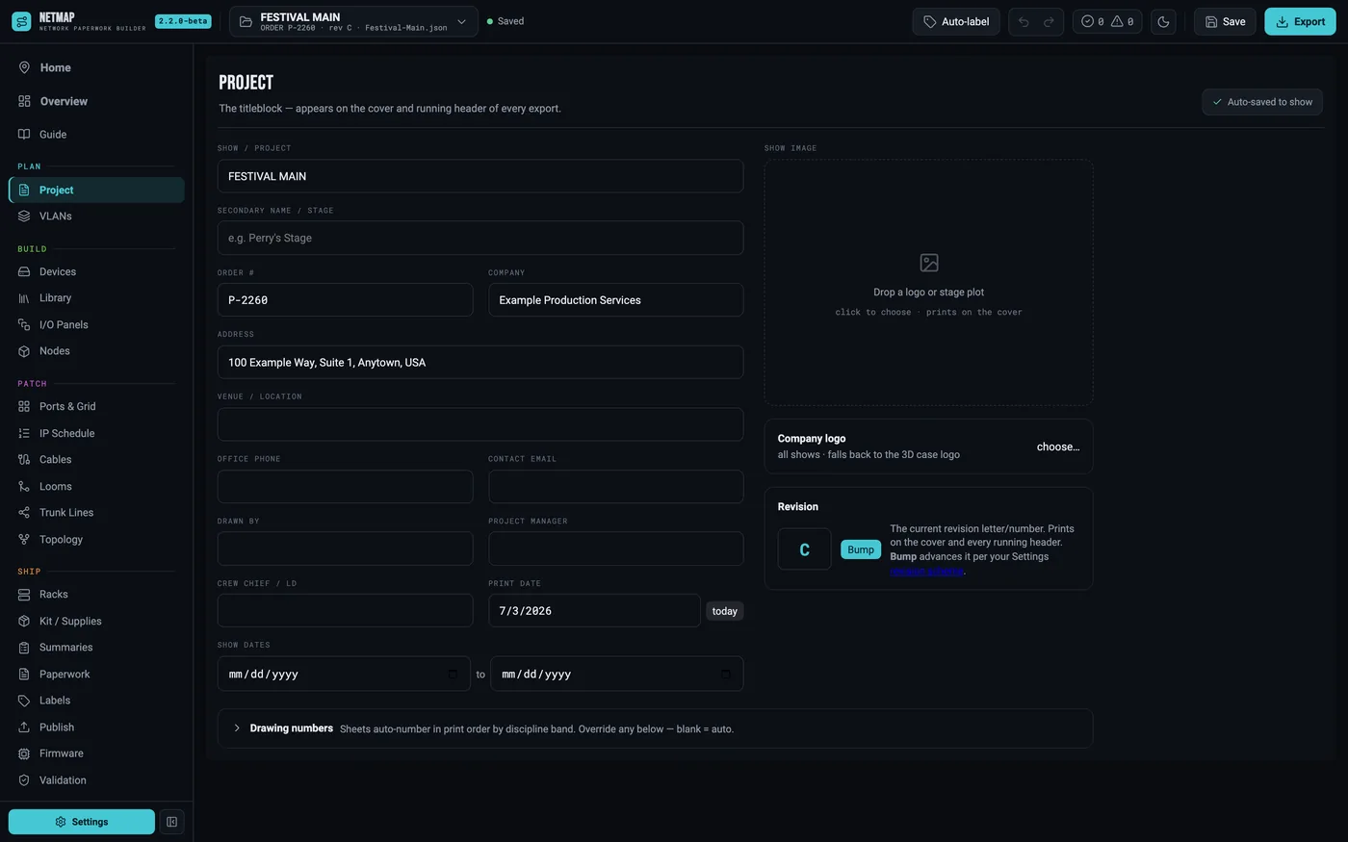Viewport: 1348px width, 842px height.
Task: Click the Show / Project name field
Action: [x=480, y=176]
